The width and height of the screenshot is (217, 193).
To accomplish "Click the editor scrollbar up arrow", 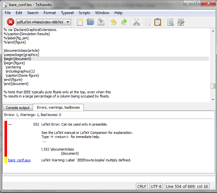I will point(213,31).
